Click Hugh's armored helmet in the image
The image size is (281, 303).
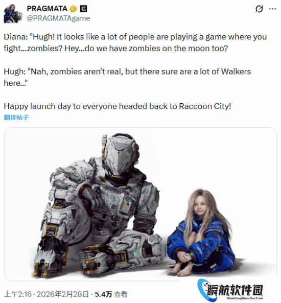(x=120, y=155)
